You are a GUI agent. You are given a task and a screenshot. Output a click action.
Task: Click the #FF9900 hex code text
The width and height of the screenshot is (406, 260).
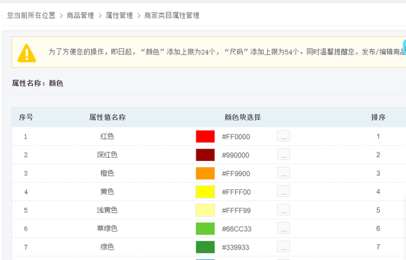click(236, 174)
